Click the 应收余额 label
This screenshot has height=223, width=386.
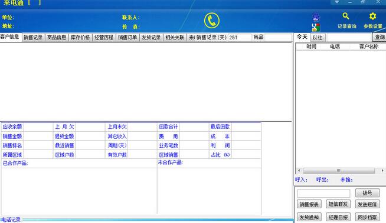click(12, 127)
